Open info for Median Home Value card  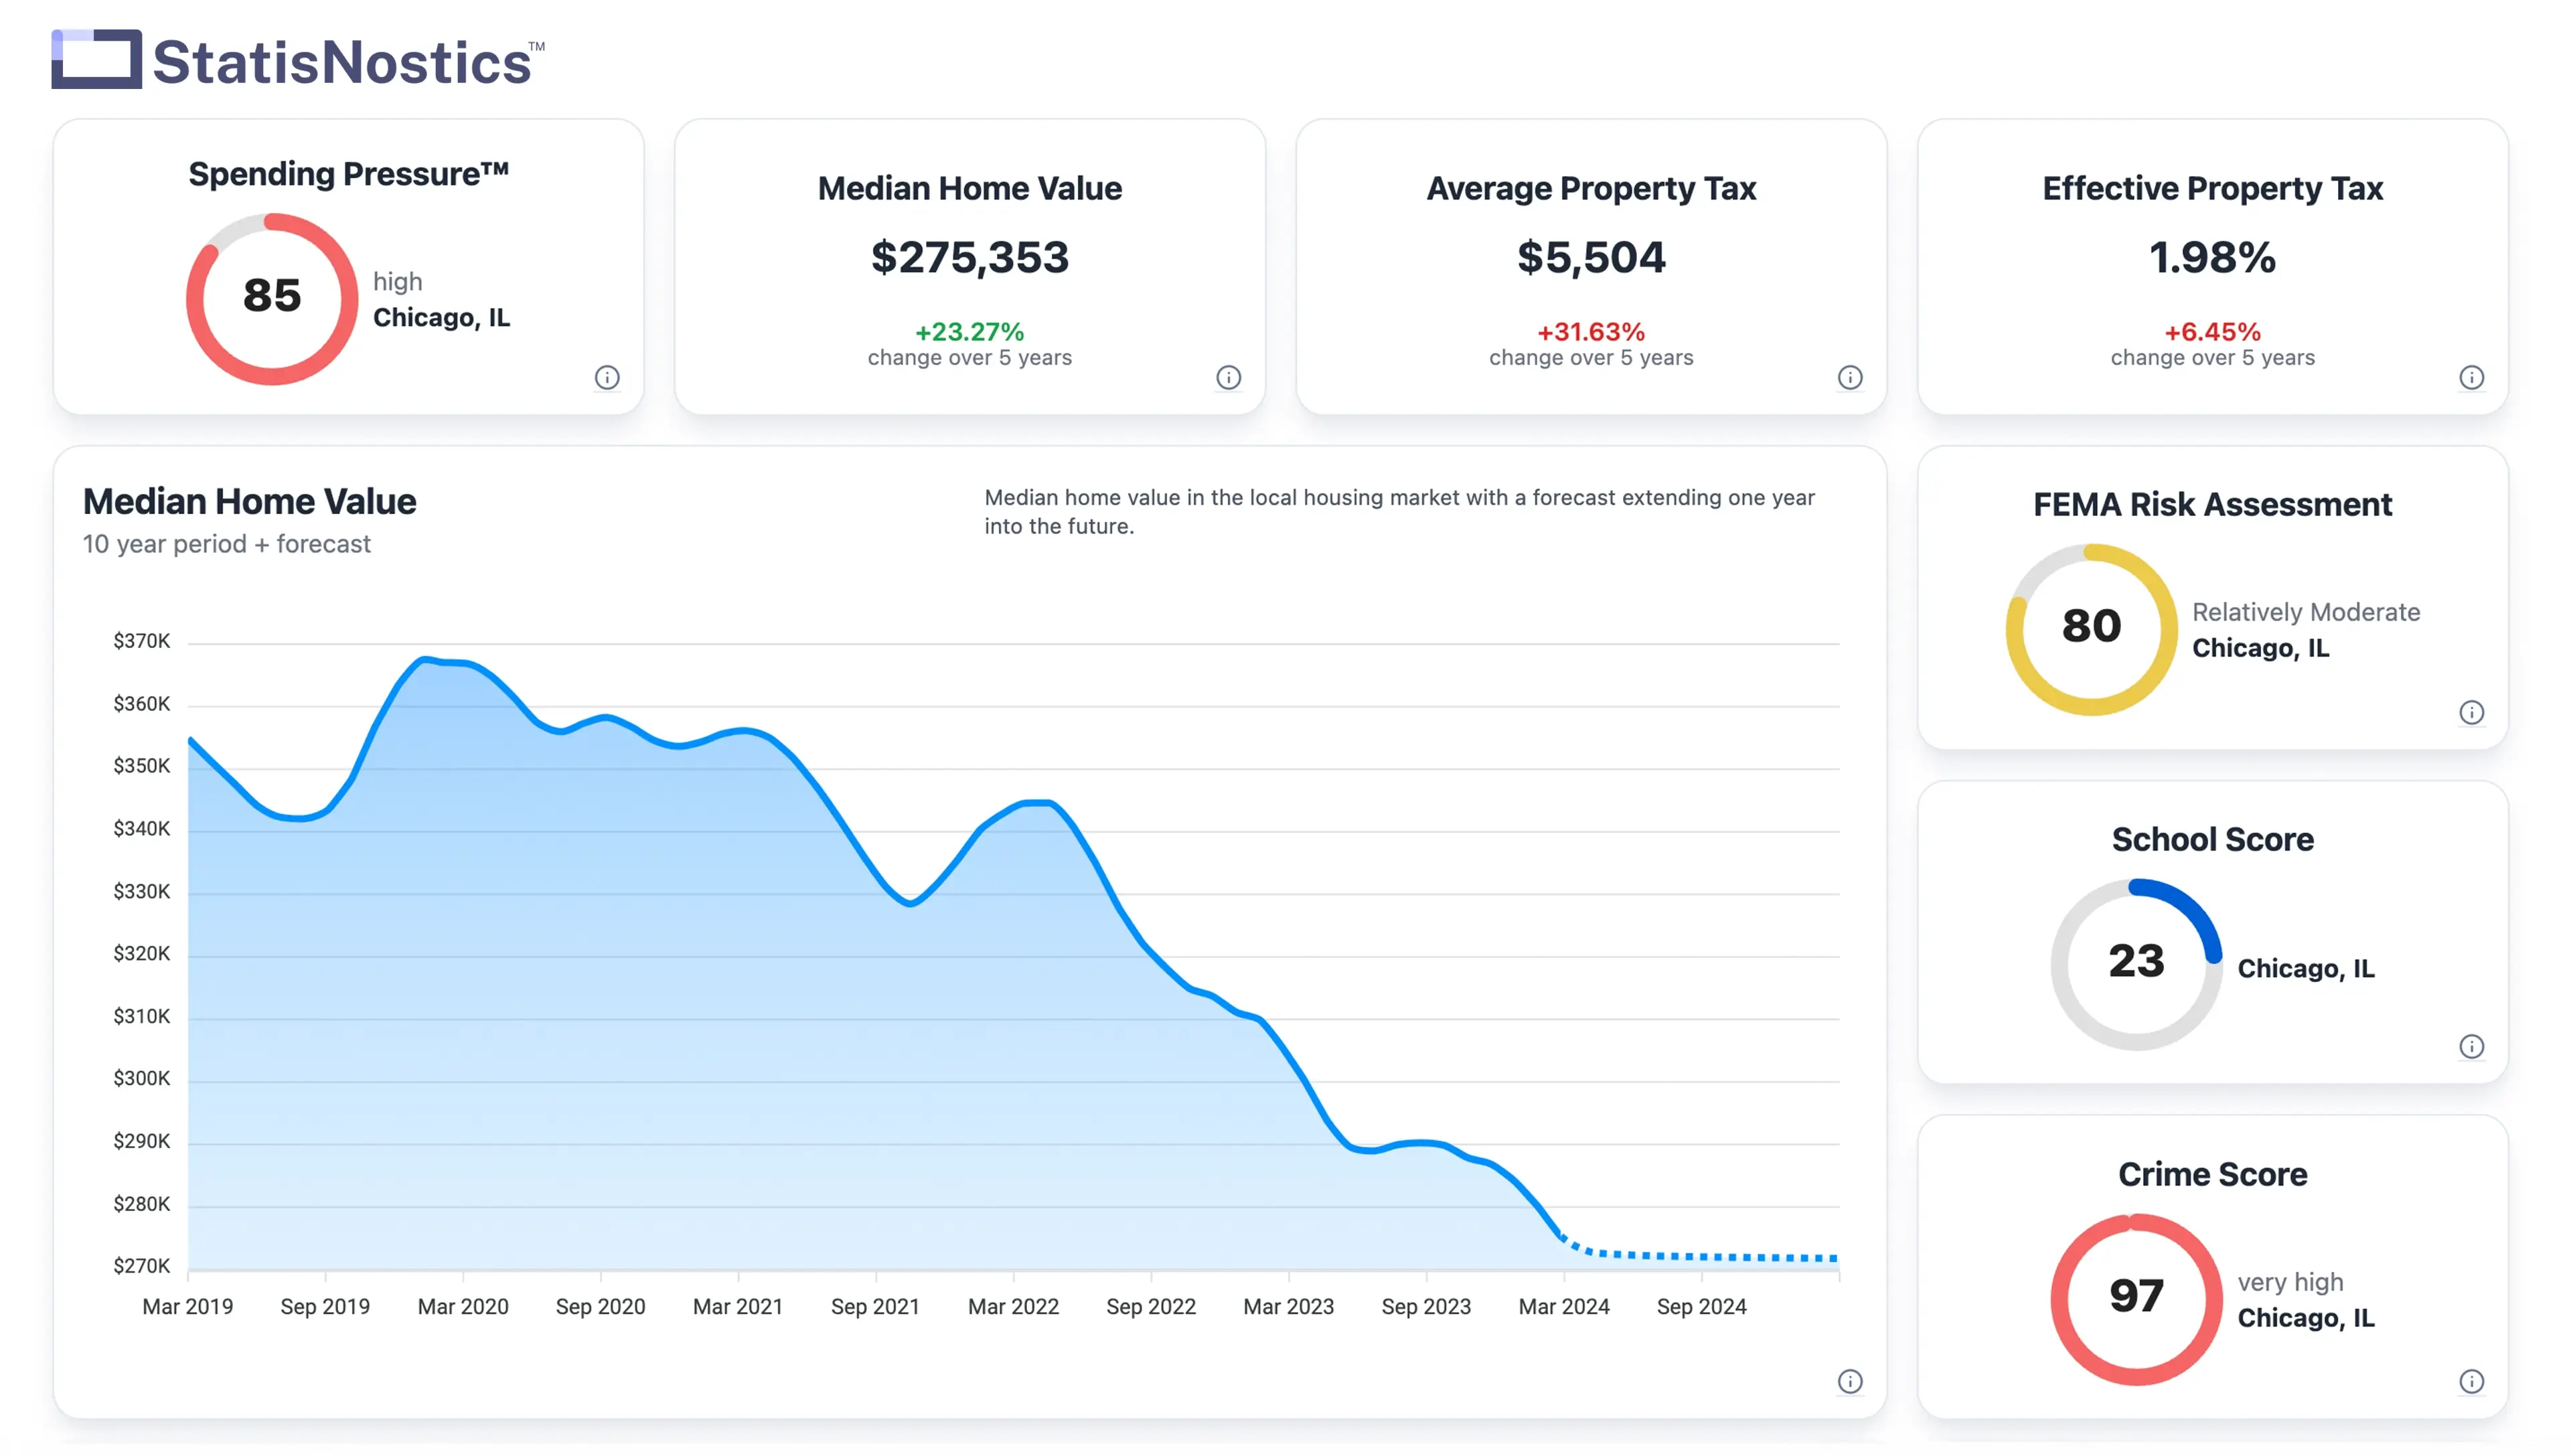pyautogui.click(x=1228, y=377)
